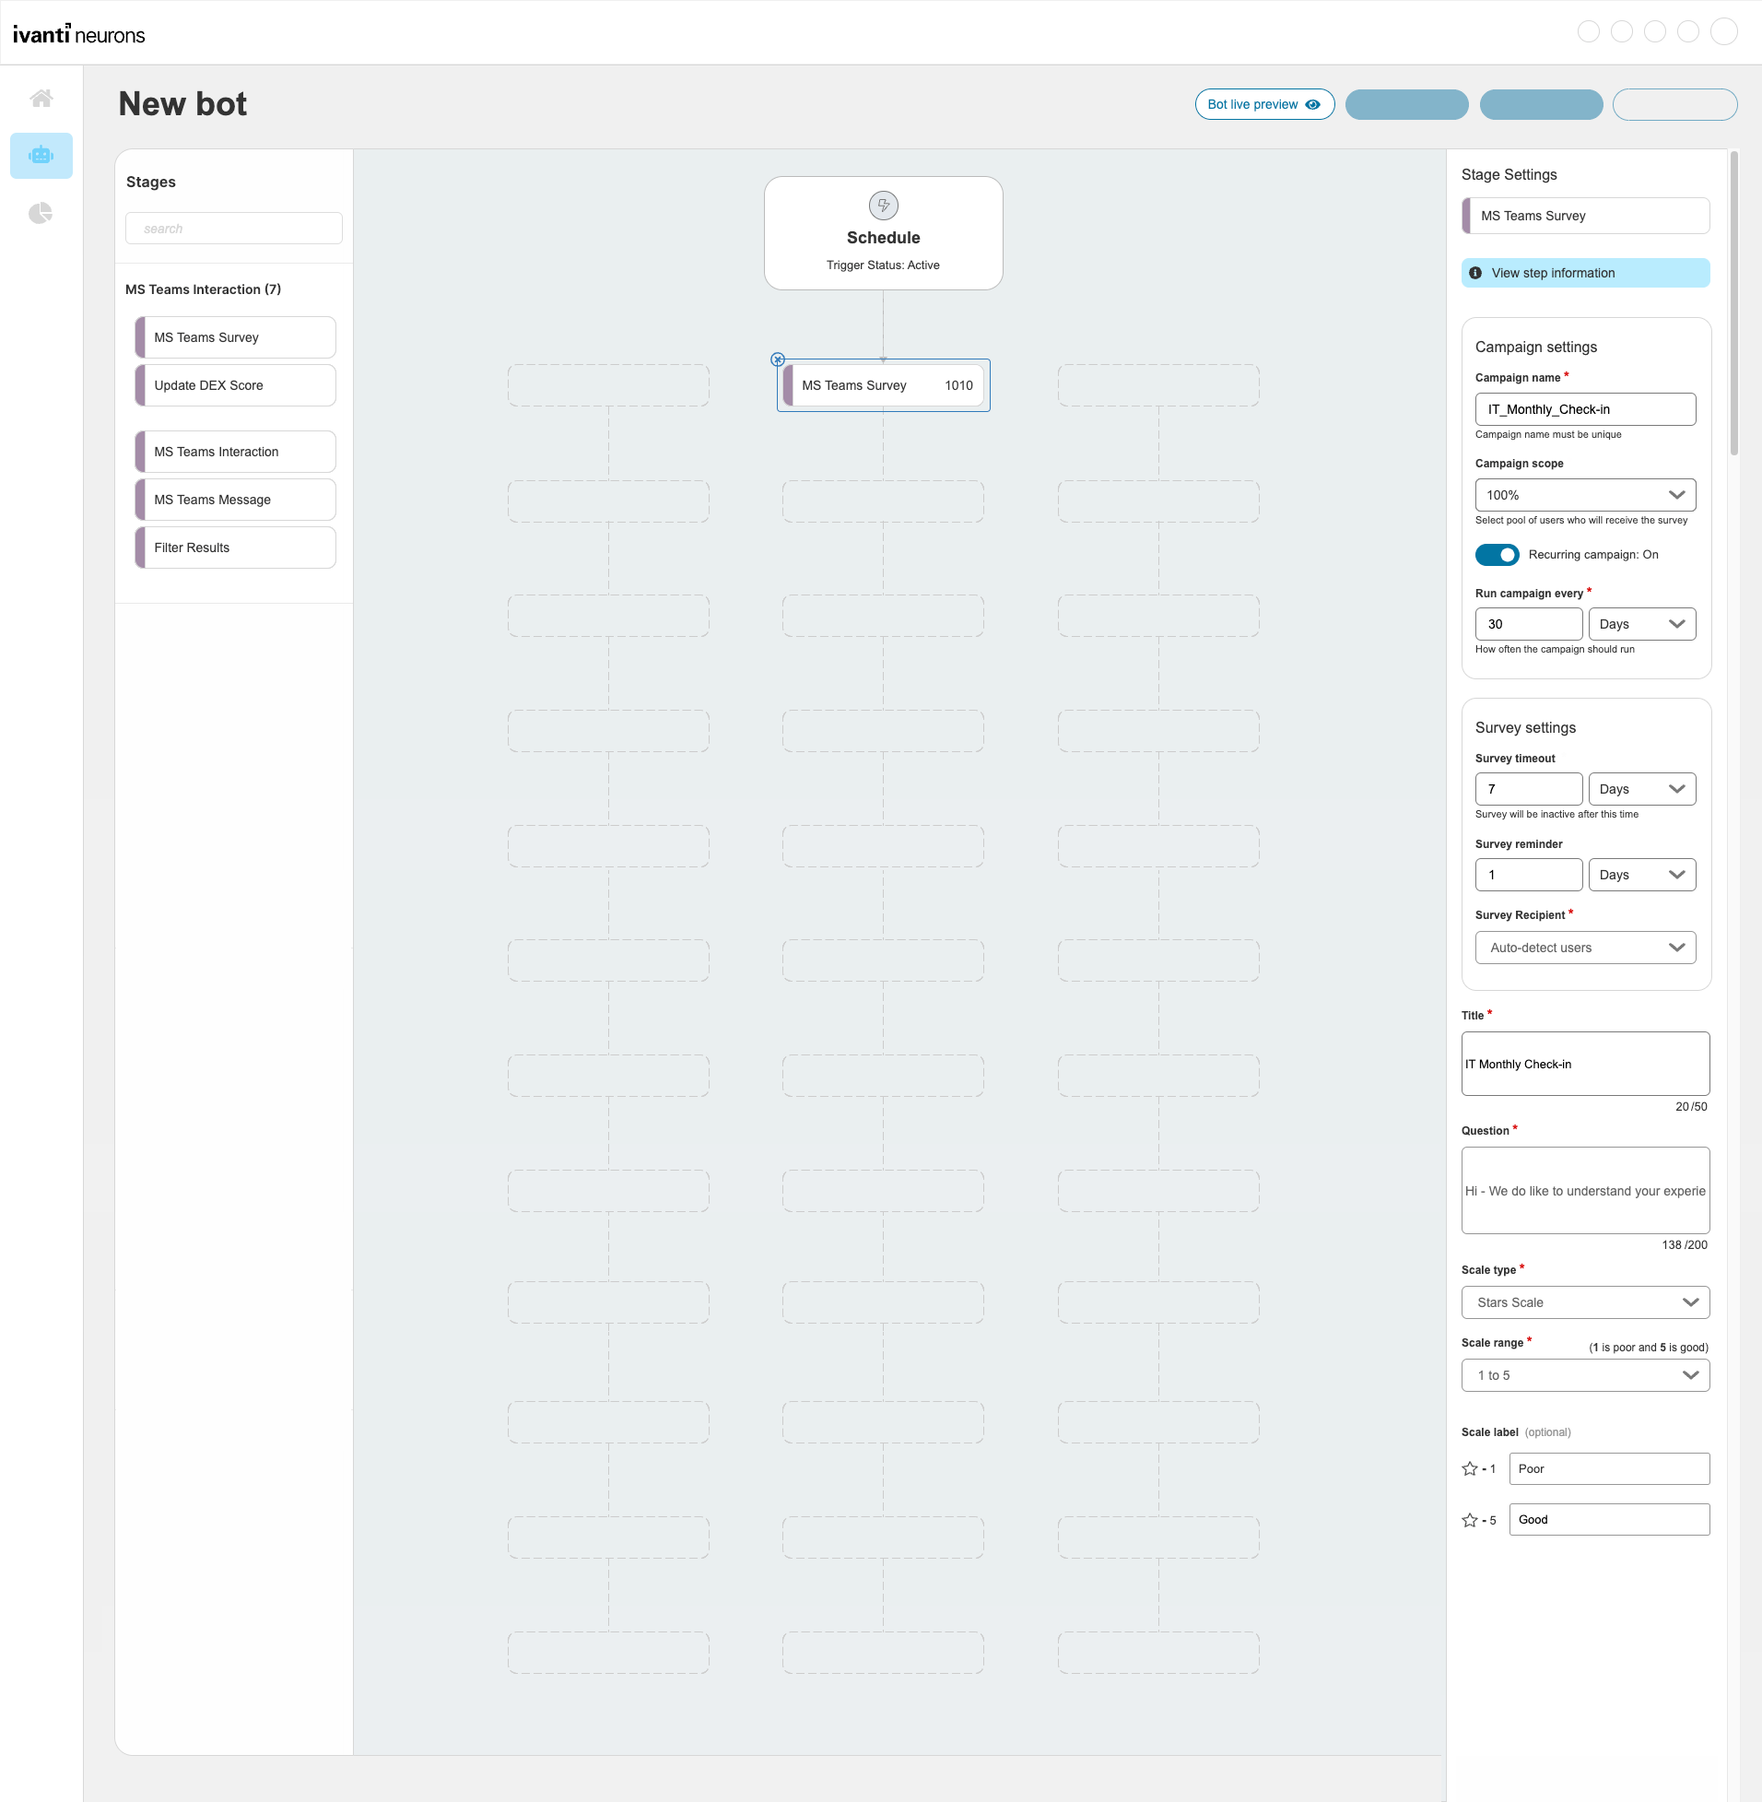Click the New bot page title
Image resolution: width=1762 pixels, height=1802 pixels.
[182, 103]
